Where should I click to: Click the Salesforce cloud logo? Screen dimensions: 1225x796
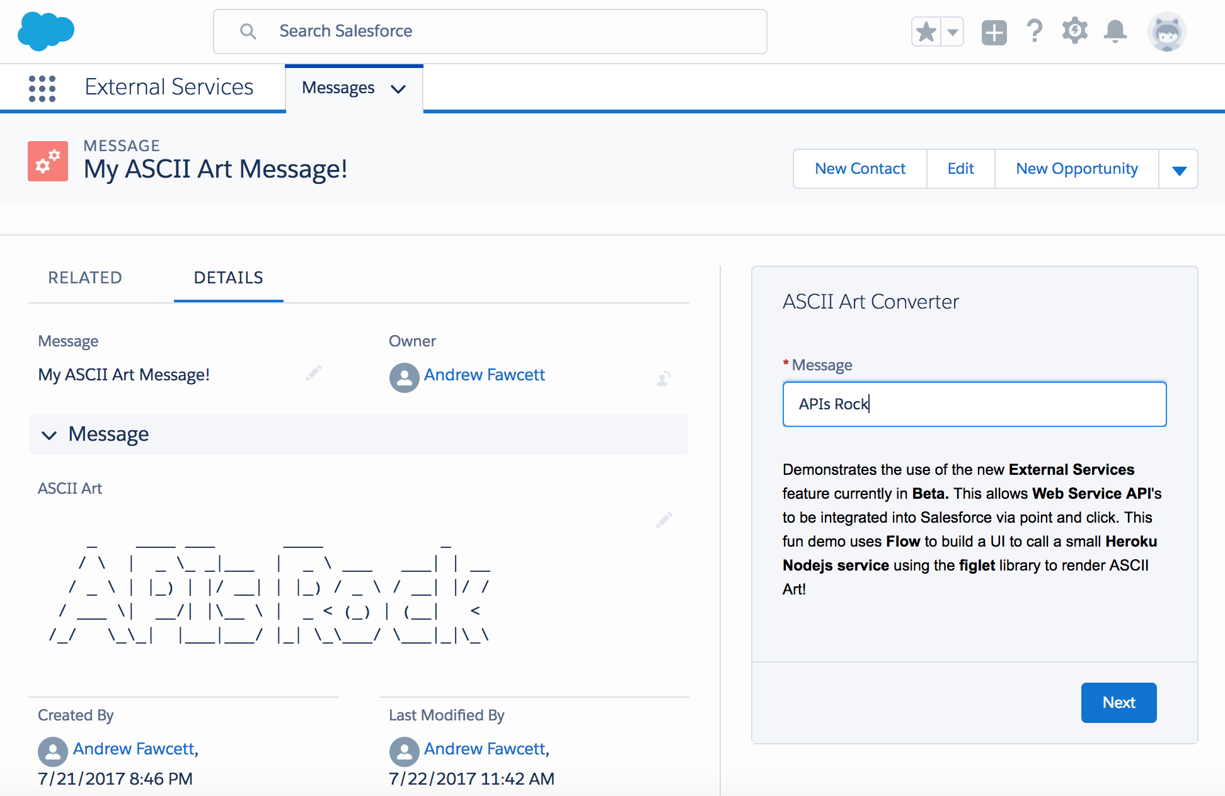[x=46, y=31]
